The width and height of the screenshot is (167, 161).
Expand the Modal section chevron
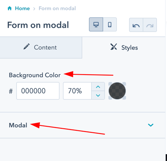pyautogui.click(x=150, y=125)
